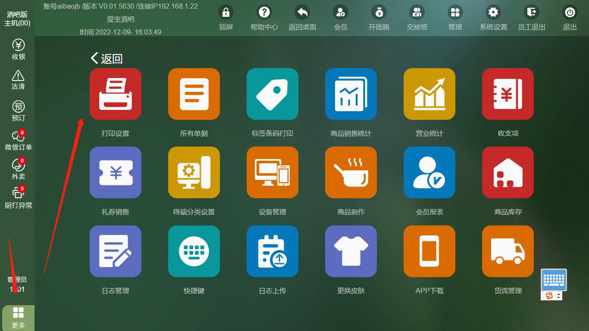This screenshot has width=589, height=331.
Task: Click the 锁屏 lock button
Action: point(226,18)
